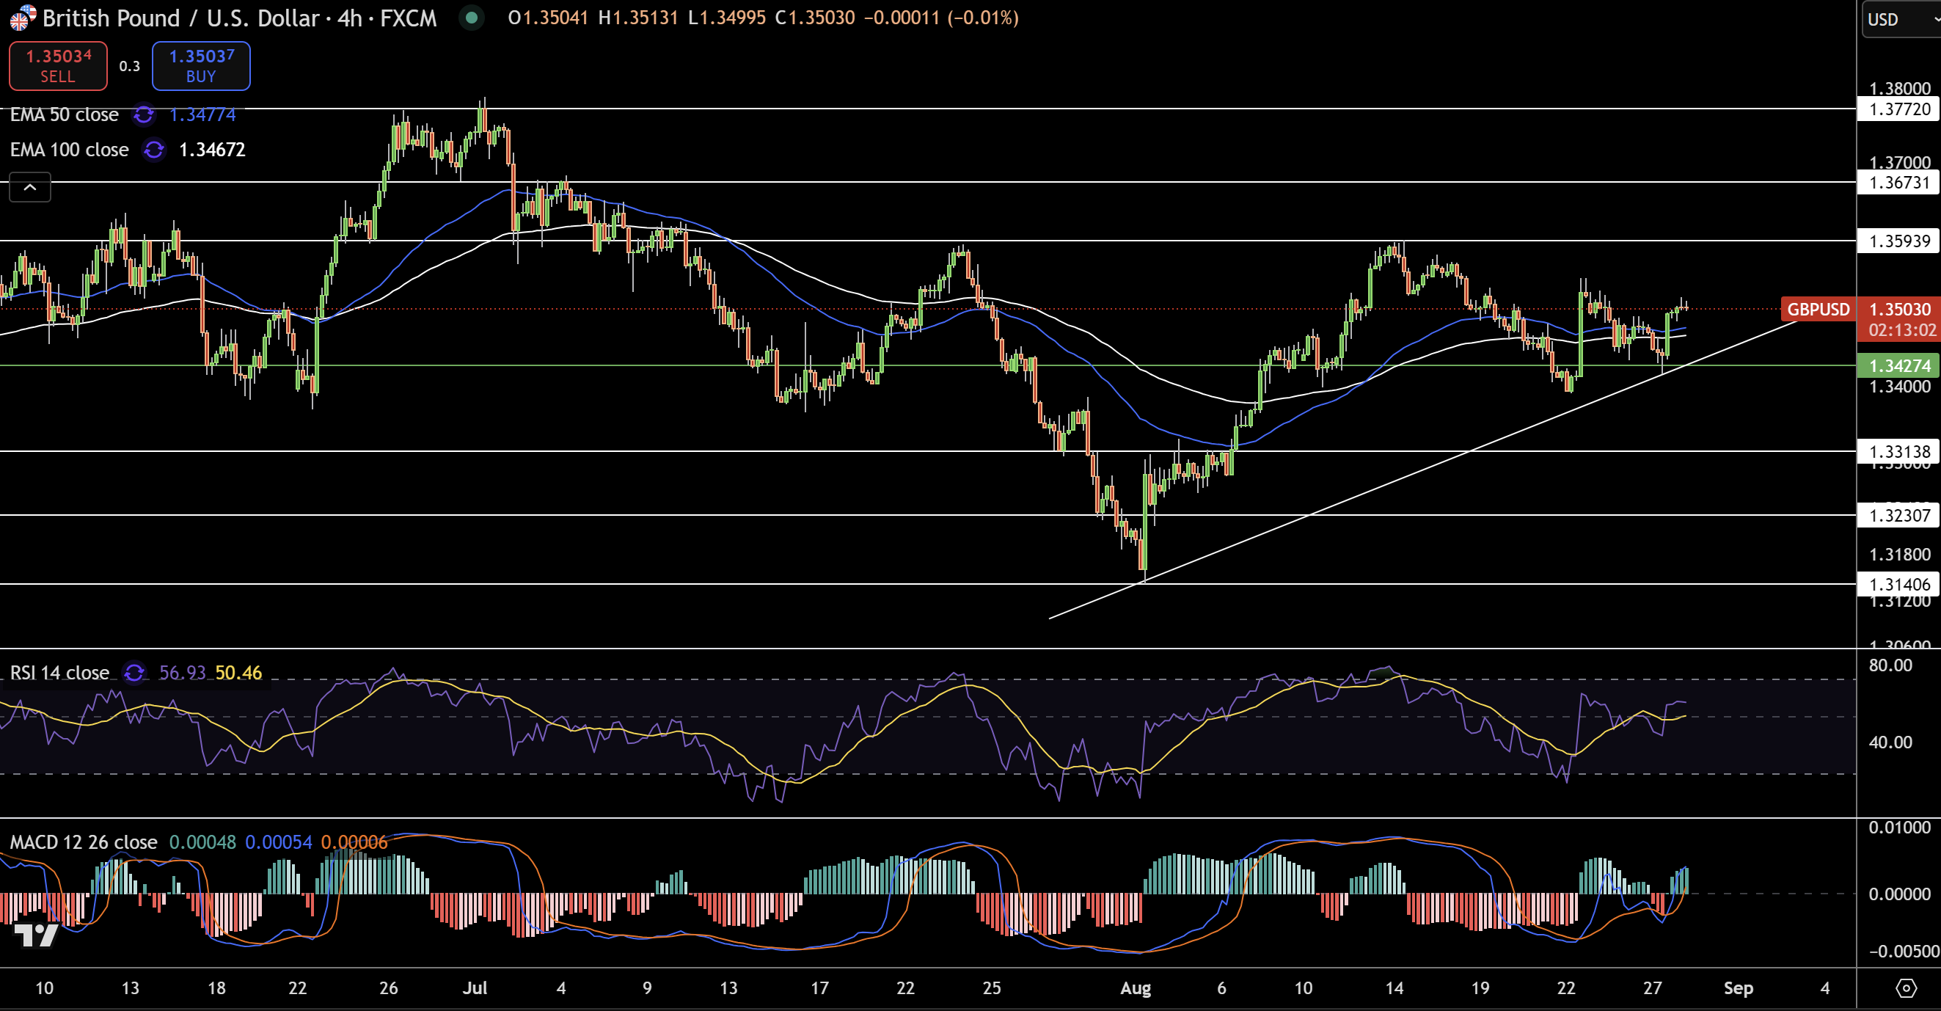Toggle the EMA 100 close indicator legend
Viewport: 1941px width, 1011px height.
[69, 149]
